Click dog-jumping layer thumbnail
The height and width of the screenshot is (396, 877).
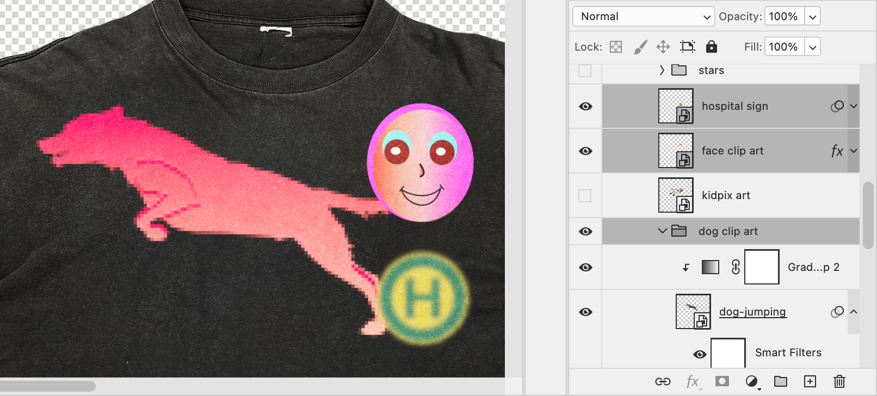693,312
